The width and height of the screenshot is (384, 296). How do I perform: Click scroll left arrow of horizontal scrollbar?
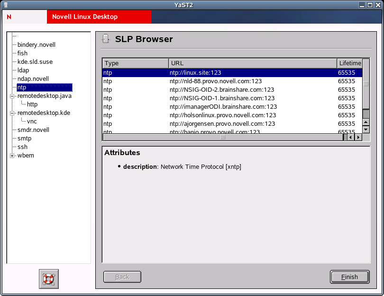(x=351, y=137)
